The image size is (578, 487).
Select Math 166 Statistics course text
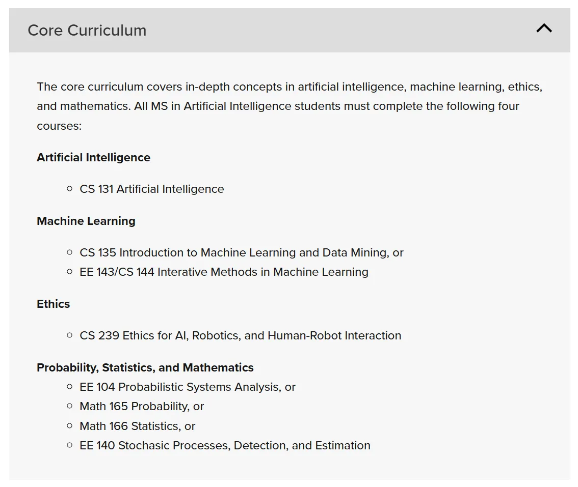pos(137,426)
